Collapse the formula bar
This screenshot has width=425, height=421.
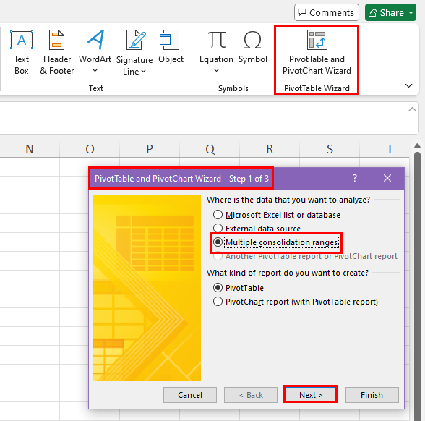[x=412, y=109]
